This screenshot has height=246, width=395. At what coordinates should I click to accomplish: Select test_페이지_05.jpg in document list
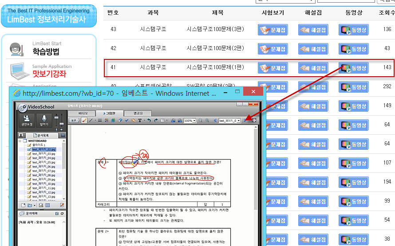point(43,162)
